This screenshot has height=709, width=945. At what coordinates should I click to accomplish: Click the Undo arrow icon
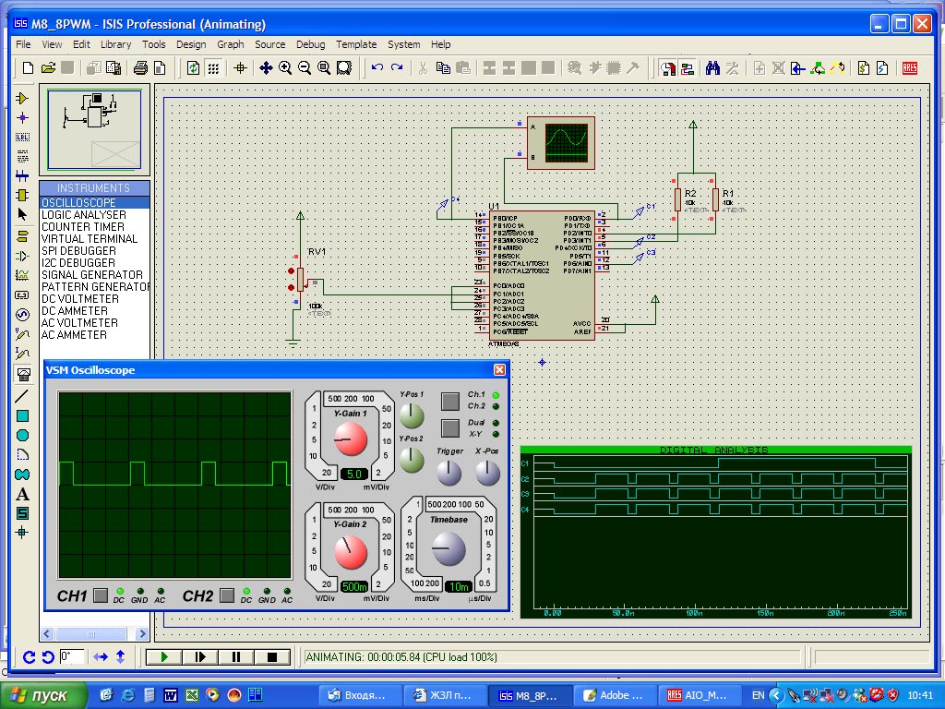click(377, 67)
